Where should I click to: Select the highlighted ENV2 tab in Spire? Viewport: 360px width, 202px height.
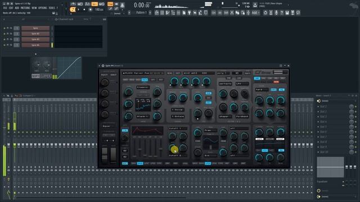[140, 163]
